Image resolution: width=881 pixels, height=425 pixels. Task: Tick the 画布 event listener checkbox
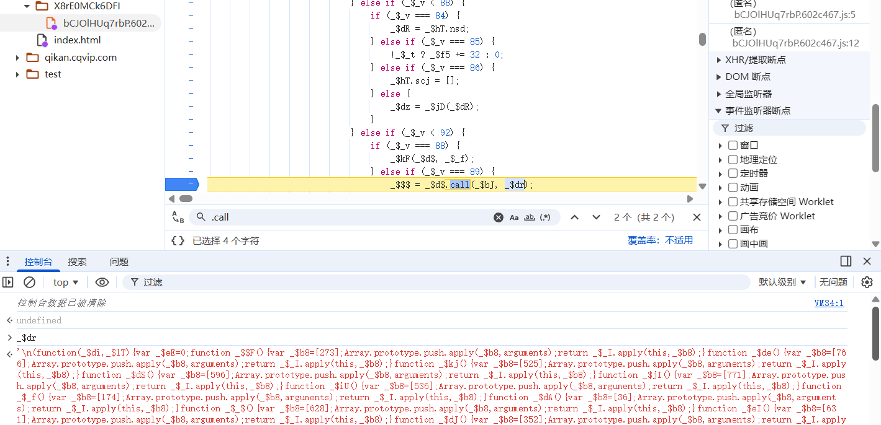pyautogui.click(x=733, y=230)
